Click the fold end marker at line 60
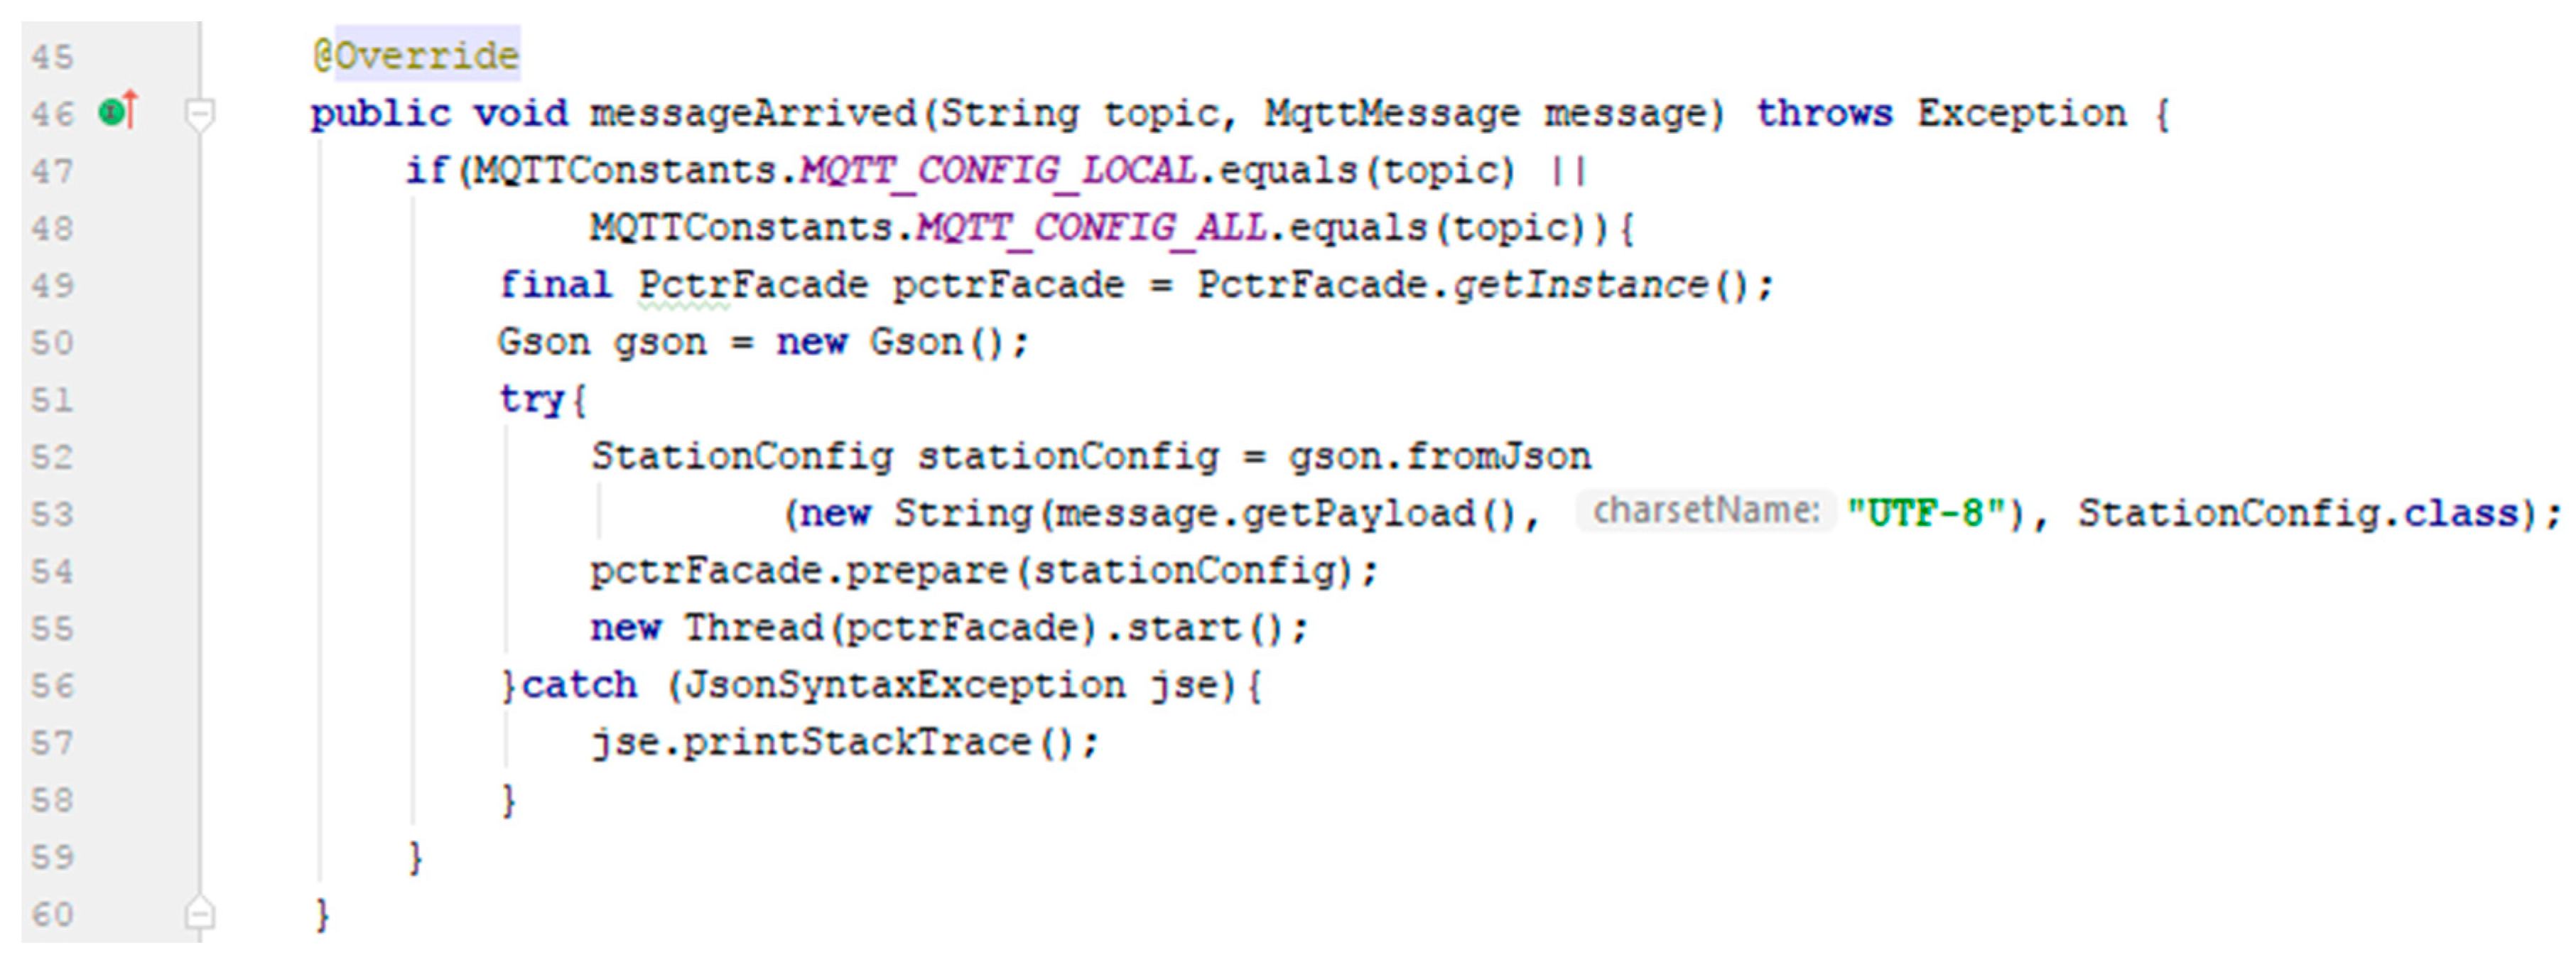The height and width of the screenshot is (965, 2576). pyautogui.click(x=199, y=913)
